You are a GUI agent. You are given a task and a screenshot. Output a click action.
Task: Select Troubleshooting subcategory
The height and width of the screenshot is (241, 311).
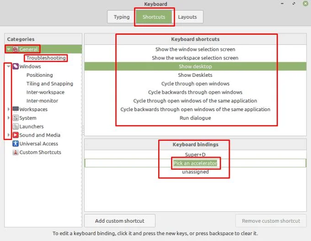46,58
